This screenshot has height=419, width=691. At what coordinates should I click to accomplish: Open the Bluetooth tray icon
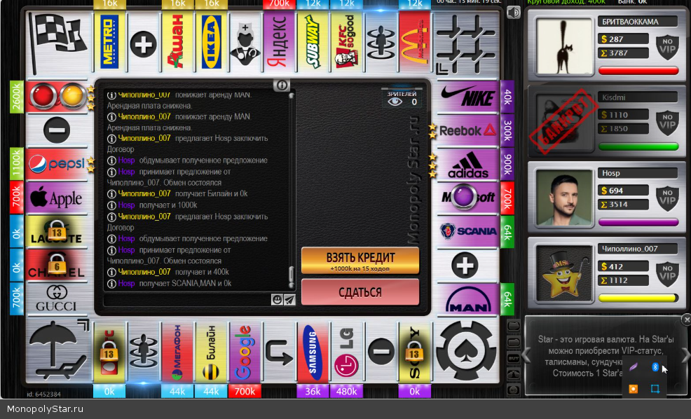coord(655,367)
